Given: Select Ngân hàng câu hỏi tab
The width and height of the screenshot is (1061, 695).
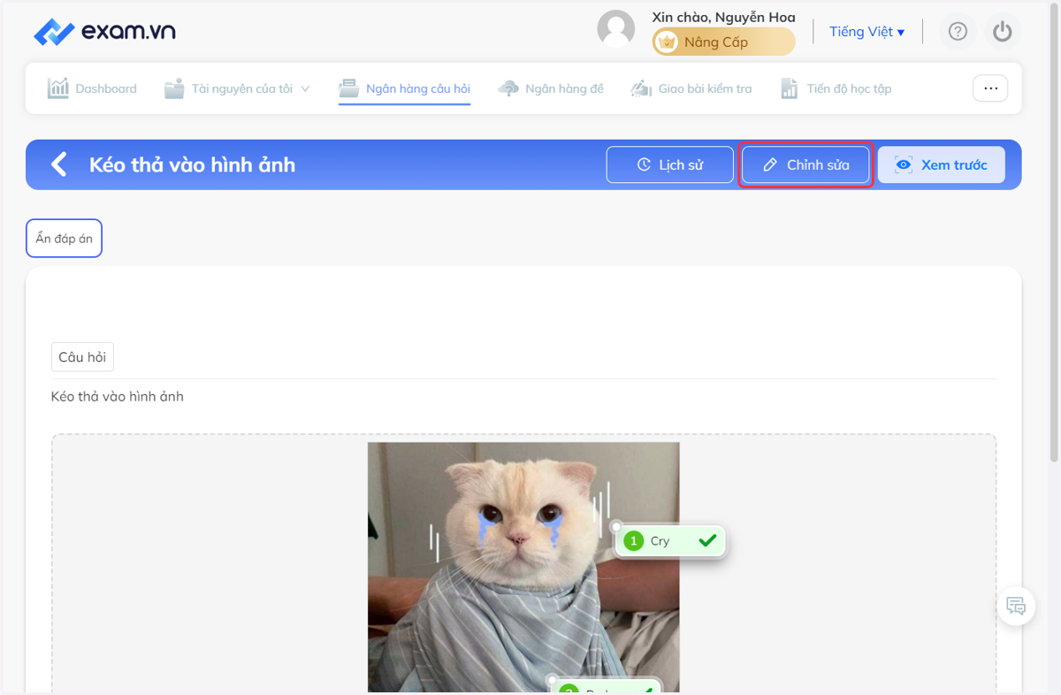Looking at the screenshot, I should click(405, 88).
